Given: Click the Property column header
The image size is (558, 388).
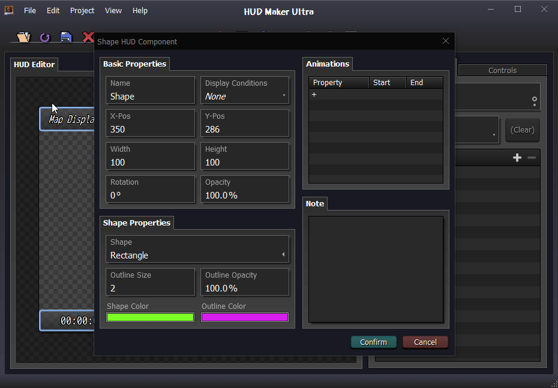Looking at the screenshot, I should tap(338, 83).
